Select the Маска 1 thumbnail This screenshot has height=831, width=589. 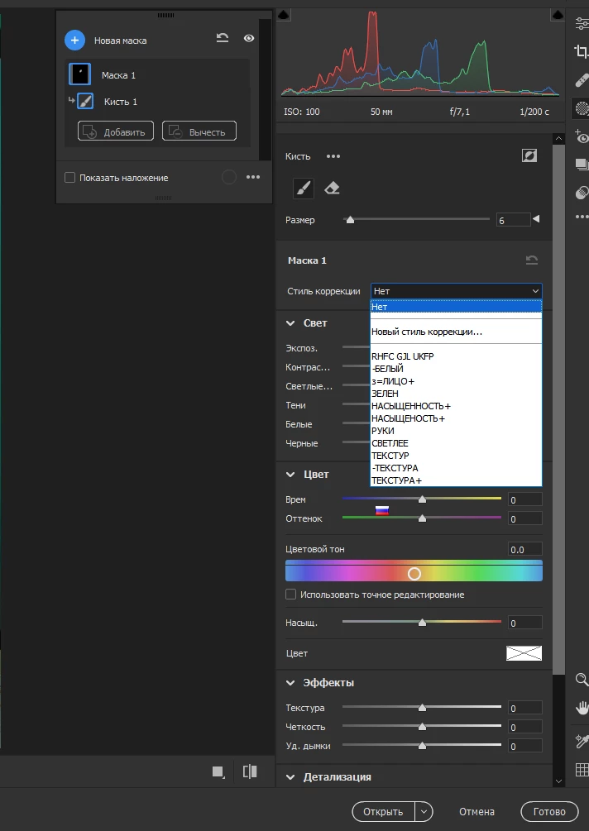coord(80,74)
